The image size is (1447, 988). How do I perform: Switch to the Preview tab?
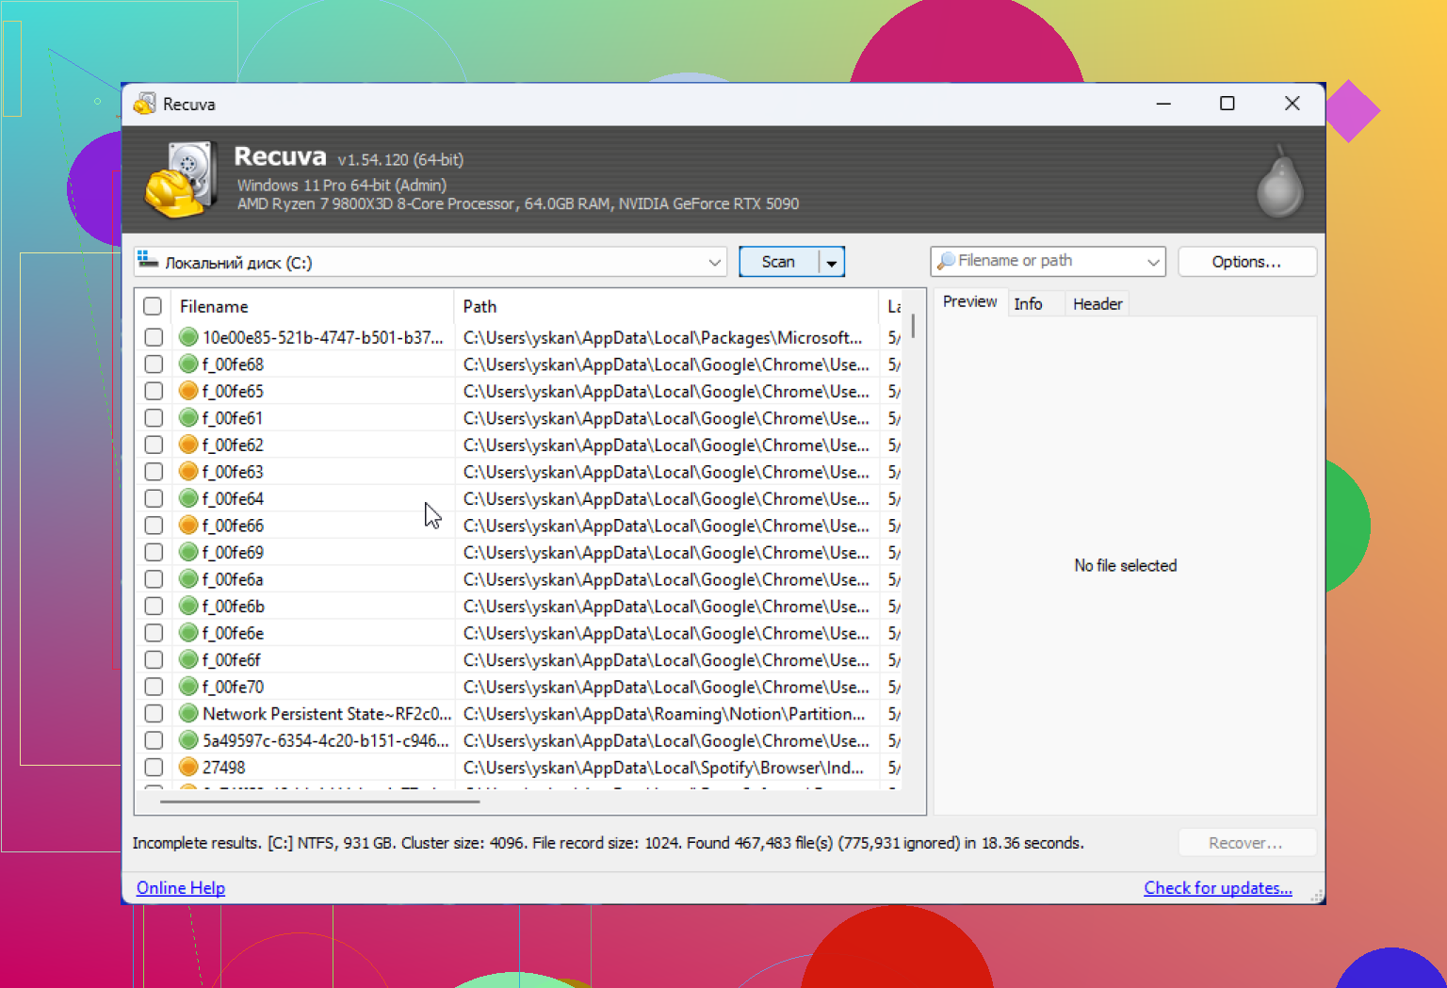tap(969, 301)
